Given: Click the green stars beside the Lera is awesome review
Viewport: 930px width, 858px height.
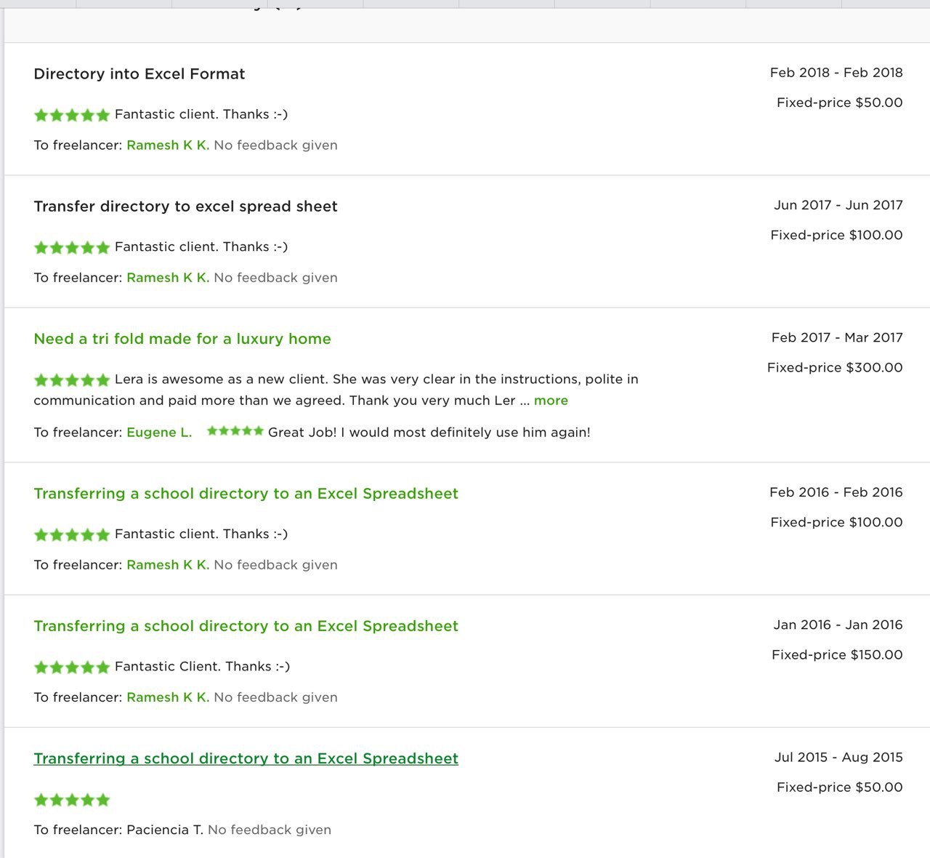Looking at the screenshot, I should pyautogui.click(x=71, y=380).
